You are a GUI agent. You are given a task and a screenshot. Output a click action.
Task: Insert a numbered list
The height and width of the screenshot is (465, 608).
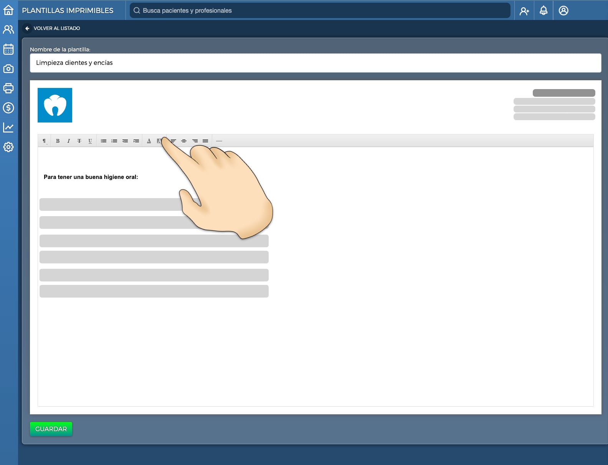pos(114,141)
